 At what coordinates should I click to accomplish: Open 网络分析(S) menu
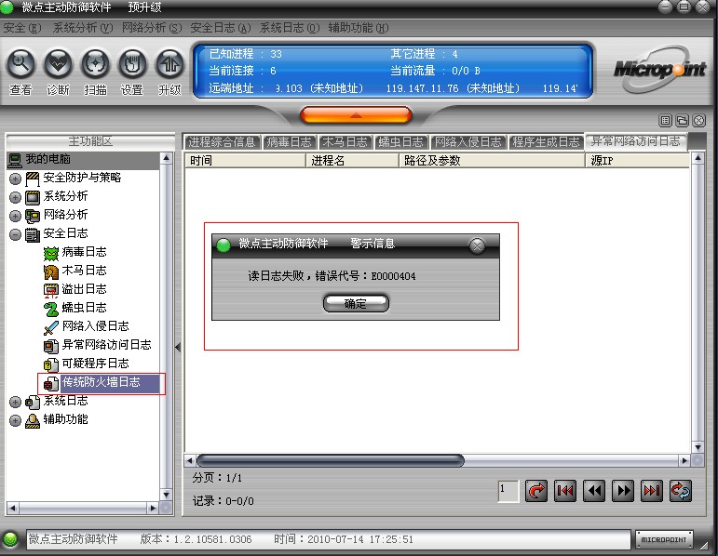[152, 28]
